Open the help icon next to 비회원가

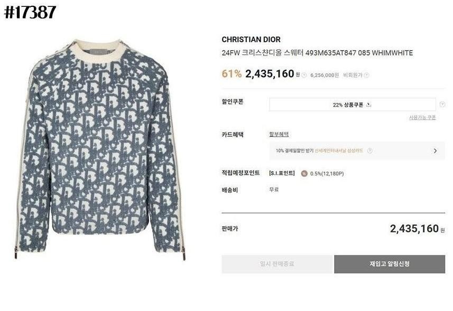click(x=367, y=76)
